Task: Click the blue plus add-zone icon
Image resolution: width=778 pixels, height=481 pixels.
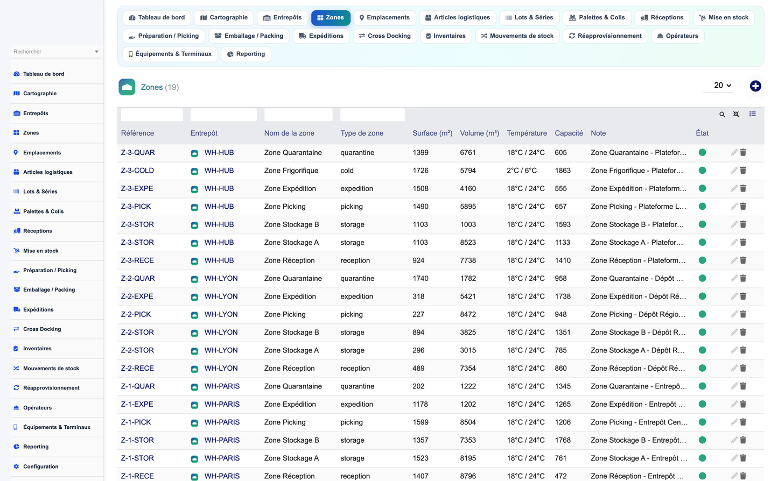Action: [x=755, y=86]
